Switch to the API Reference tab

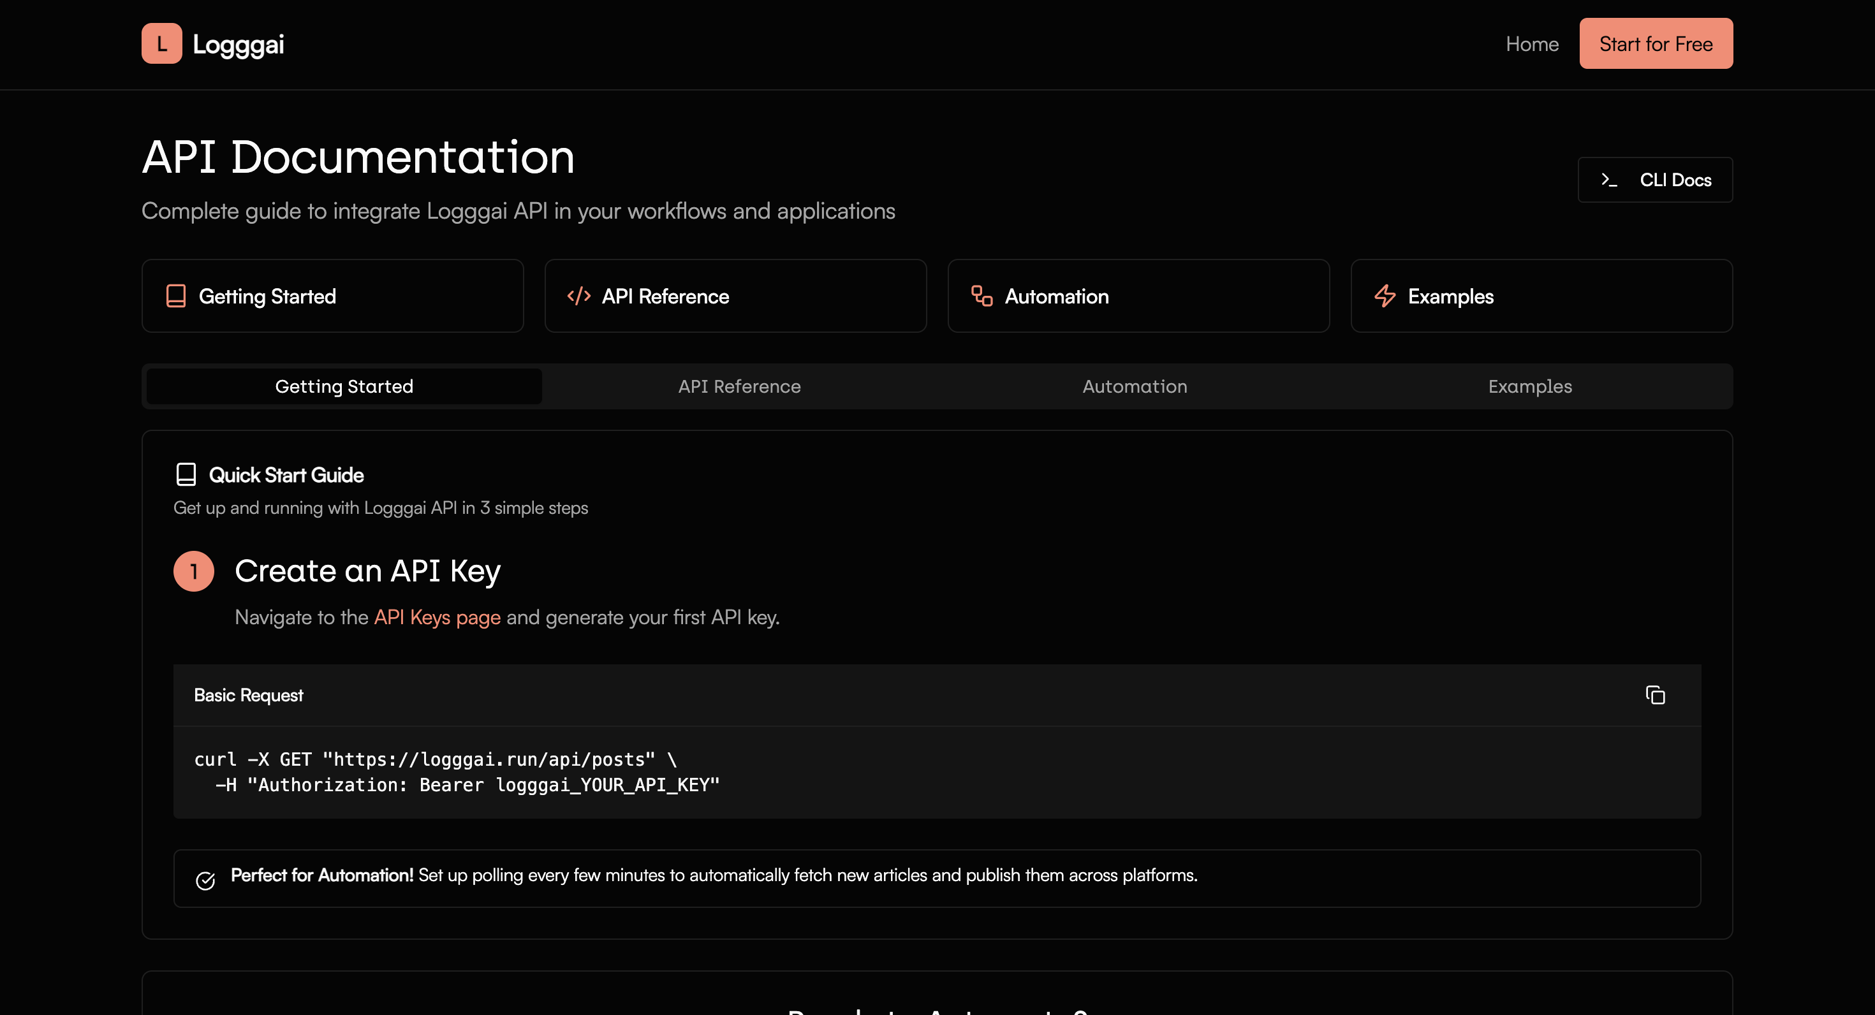tap(740, 386)
